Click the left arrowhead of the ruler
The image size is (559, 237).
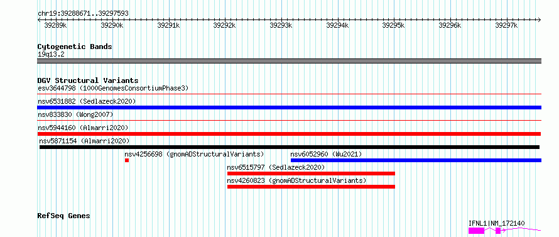(39, 20)
